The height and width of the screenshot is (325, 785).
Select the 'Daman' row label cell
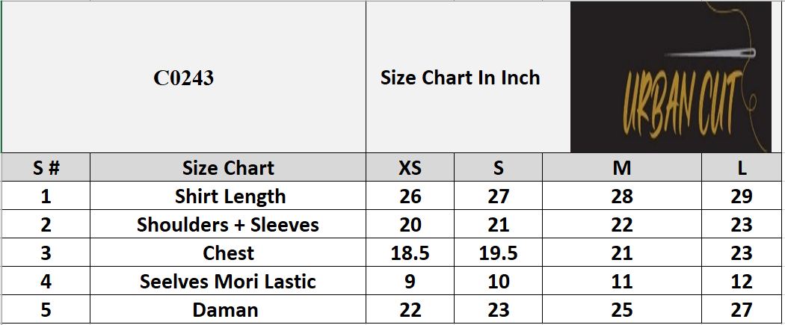click(x=225, y=310)
